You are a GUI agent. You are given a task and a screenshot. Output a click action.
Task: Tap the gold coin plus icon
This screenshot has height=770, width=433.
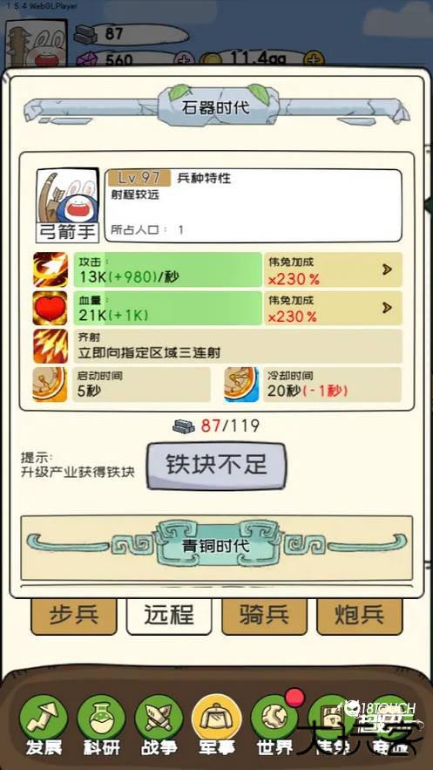click(314, 60)
